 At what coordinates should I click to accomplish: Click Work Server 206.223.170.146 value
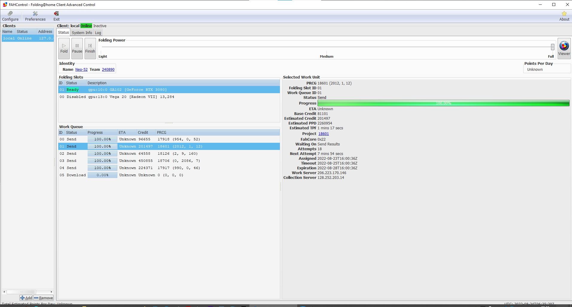click(332, 173)
